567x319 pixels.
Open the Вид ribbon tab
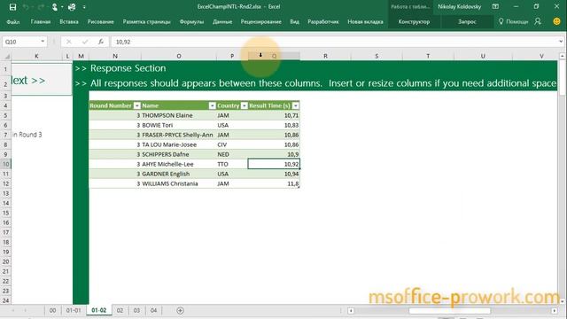(x=295, y=21)
